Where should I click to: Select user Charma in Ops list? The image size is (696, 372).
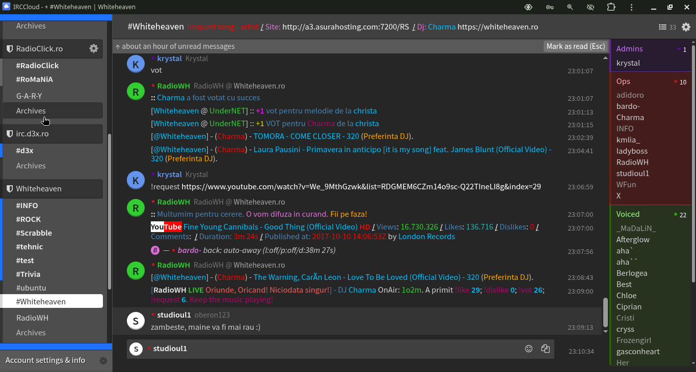tap(630, 118)
